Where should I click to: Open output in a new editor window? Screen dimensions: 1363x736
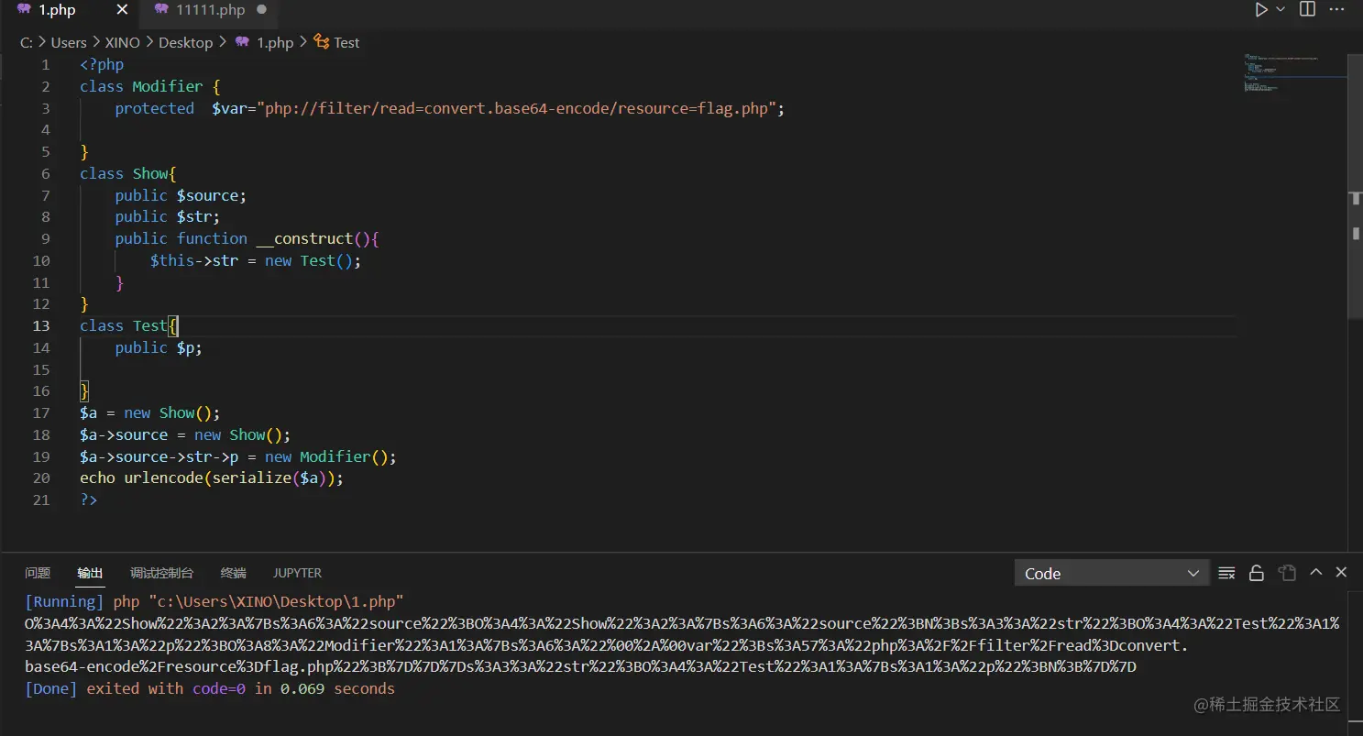coord(1287,573)
